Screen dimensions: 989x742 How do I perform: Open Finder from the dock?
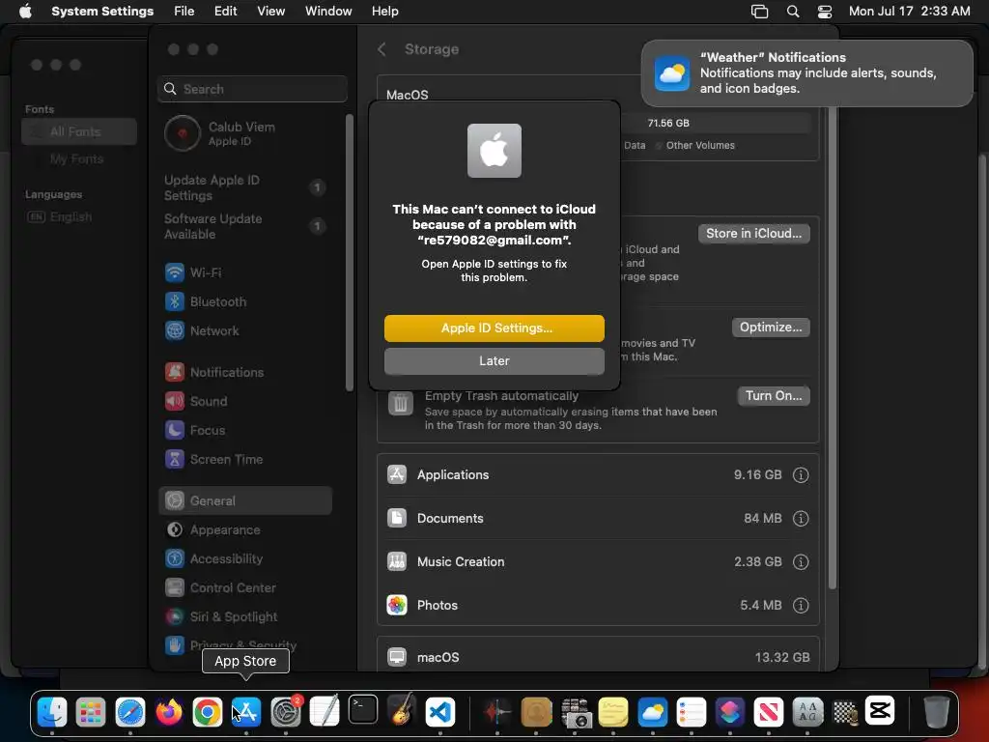[x=52, y=712]
